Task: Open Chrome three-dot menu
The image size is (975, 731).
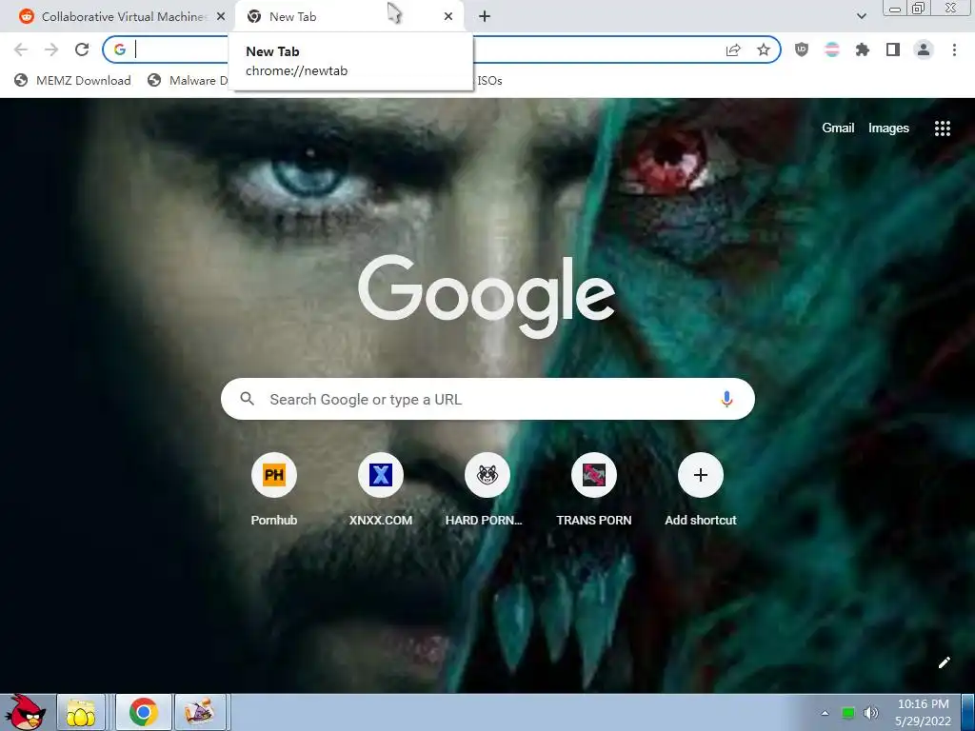Action: (954, 49)
